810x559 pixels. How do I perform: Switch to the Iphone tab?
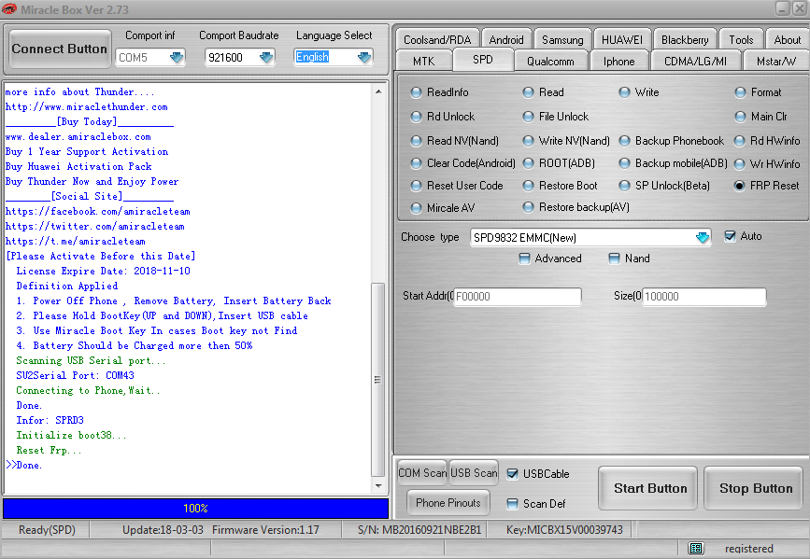point(618,61)
